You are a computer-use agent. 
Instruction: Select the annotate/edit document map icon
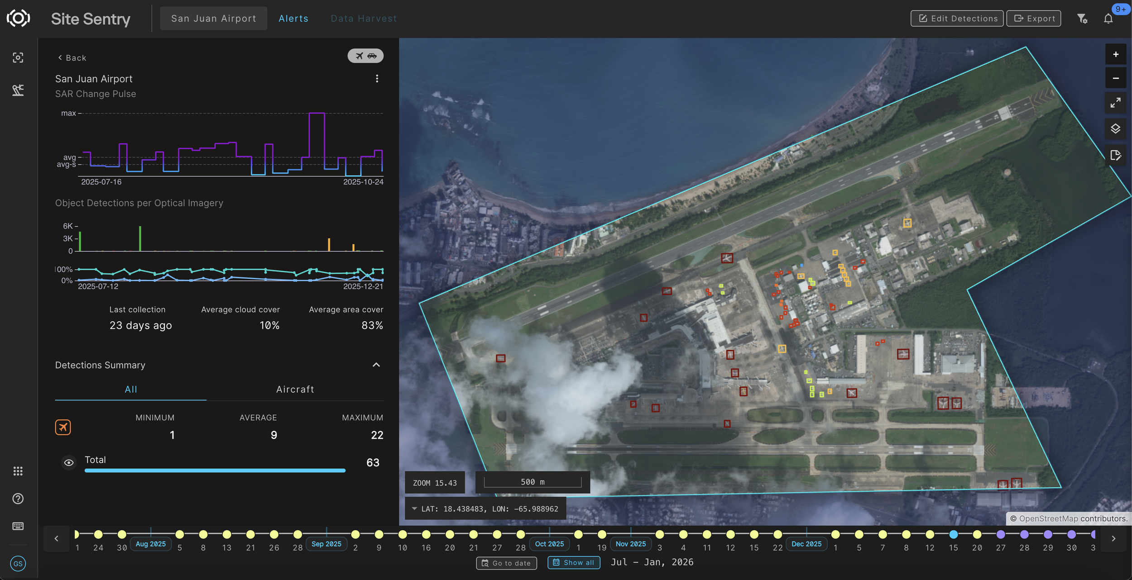(x=1116, y=155)
